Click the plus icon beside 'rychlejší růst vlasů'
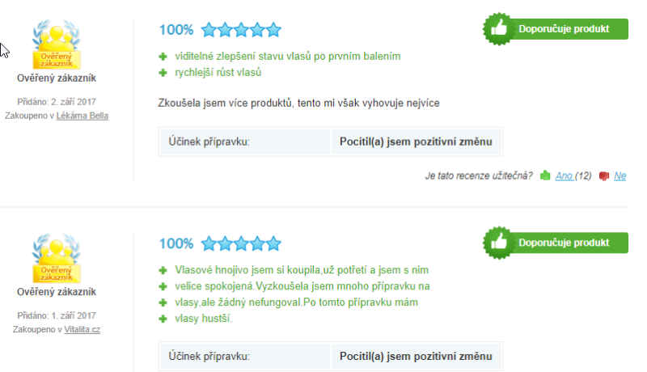 pos(163,73)
